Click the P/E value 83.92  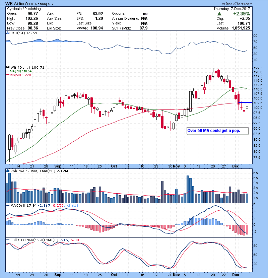coord(98,14)
